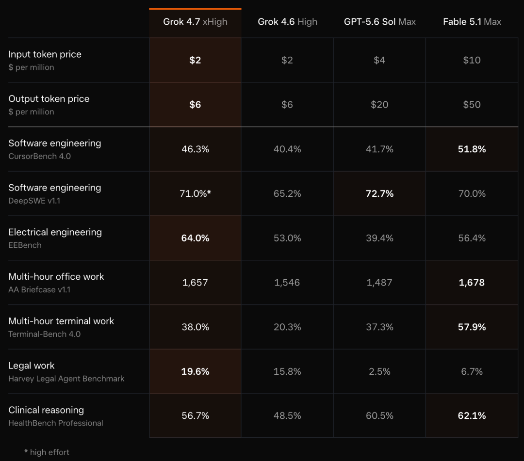Click the 19.6% legal work score
This screenshot has width=524, height=461.
[x=195, y=371]
